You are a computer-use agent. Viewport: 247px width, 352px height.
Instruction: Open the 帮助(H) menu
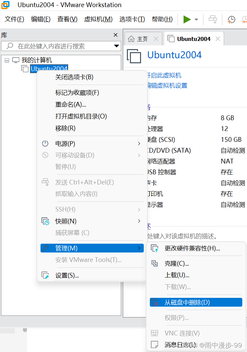(162, 19)
